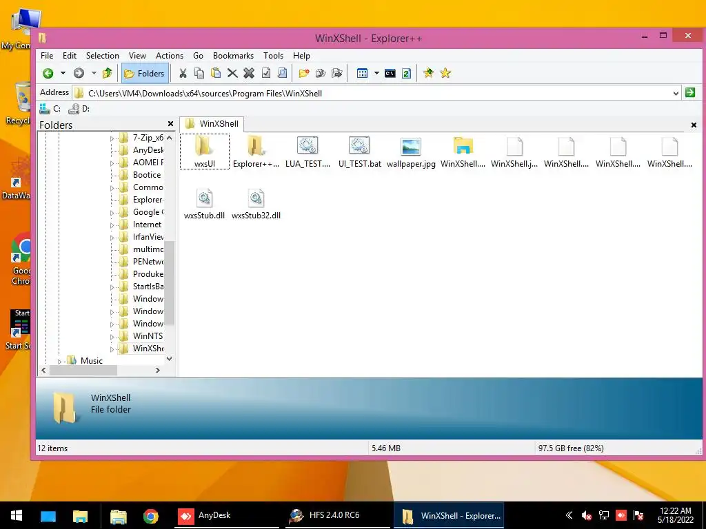Go up one folder level

[x=107, y=73]
